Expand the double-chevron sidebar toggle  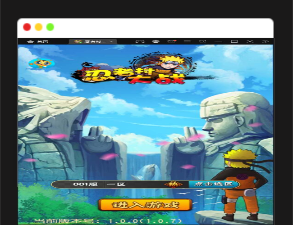pos(266,41)
